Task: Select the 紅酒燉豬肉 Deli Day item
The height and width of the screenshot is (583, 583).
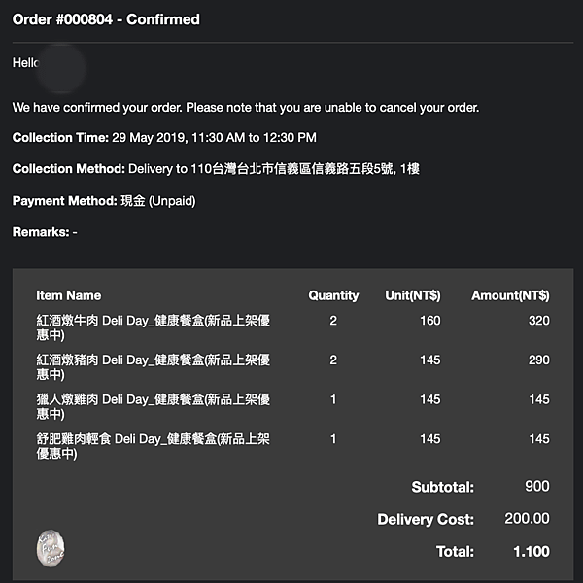Action: (154, 367)
